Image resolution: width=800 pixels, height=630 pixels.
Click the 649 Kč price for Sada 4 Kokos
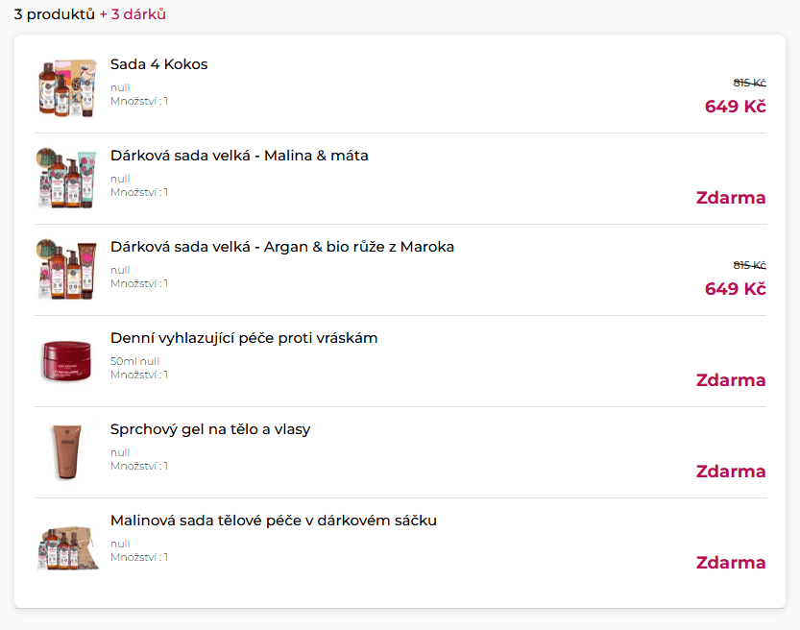click(735, 106)
